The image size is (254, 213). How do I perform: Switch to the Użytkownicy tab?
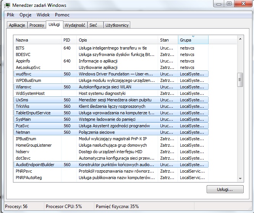pyautogui.click(x=117, y=25)
